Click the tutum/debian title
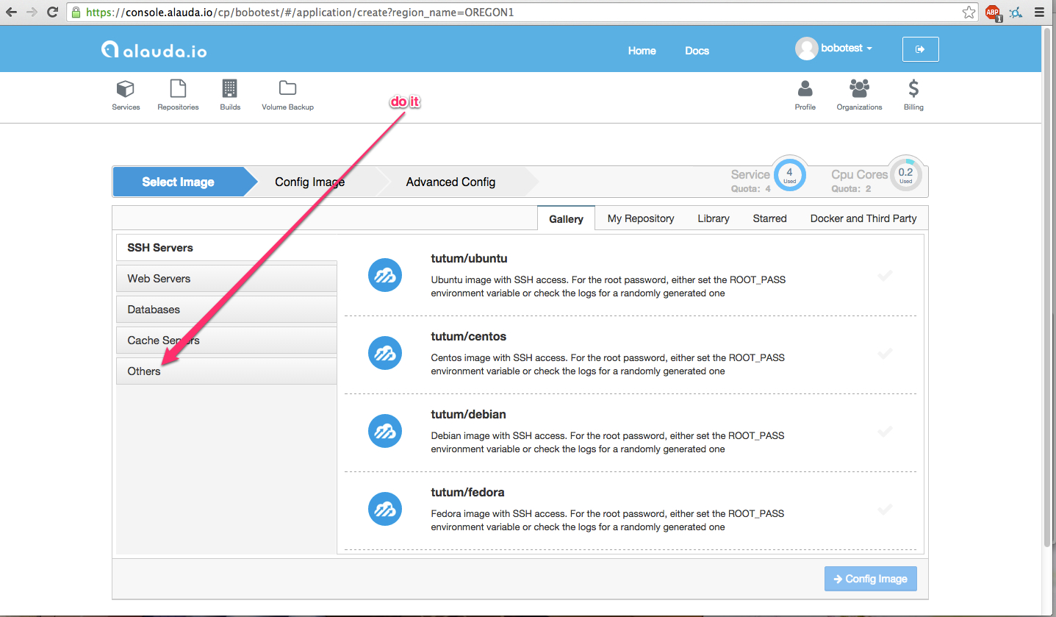The width and height of the screenshot is (1056, 617). click(468, 415)
